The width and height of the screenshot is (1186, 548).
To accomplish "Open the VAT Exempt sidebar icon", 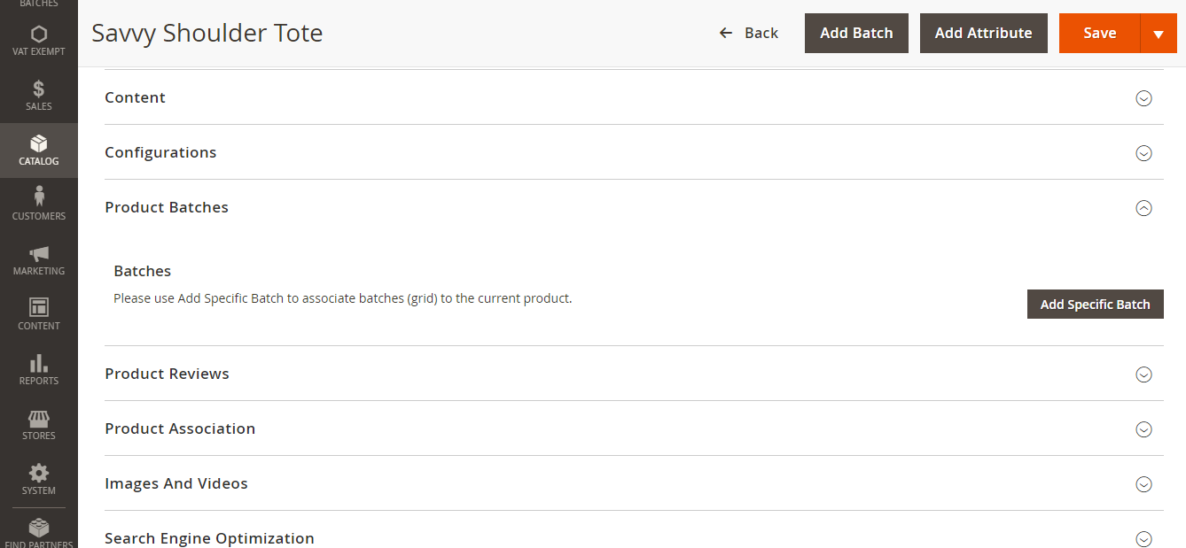I will [38, 35].
